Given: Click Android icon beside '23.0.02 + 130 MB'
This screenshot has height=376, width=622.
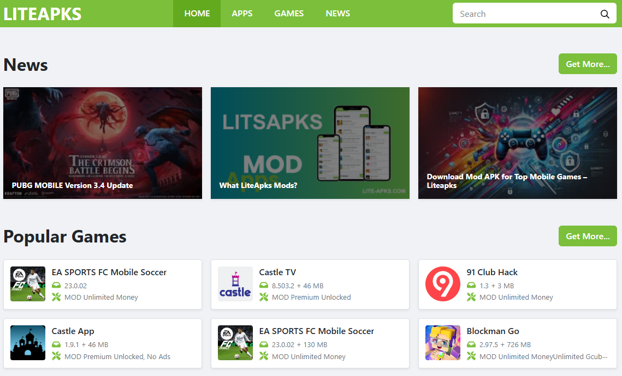Looking at the screenshot, I should tap(264, 344).
